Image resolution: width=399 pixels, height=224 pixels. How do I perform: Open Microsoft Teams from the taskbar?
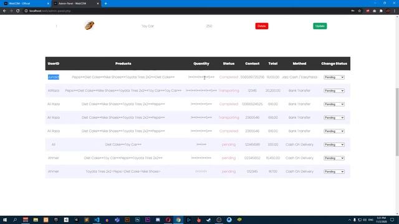(x=117, y=220)
